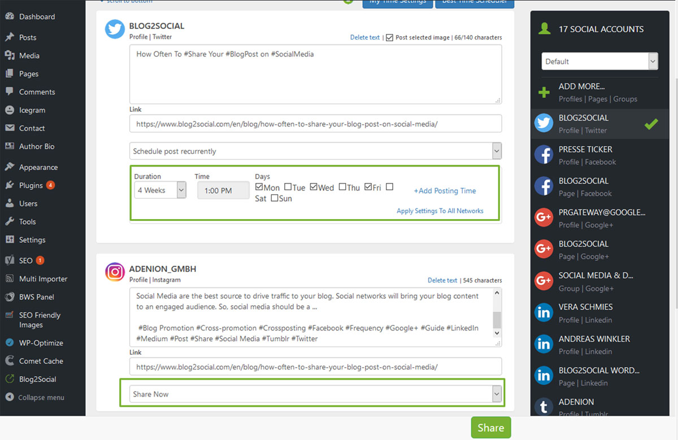Click the Collapse menu arrow icon
678x440 pixels.
(10, 397)
